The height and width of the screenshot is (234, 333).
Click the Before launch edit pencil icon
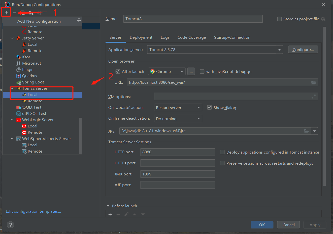click(126, 214)
